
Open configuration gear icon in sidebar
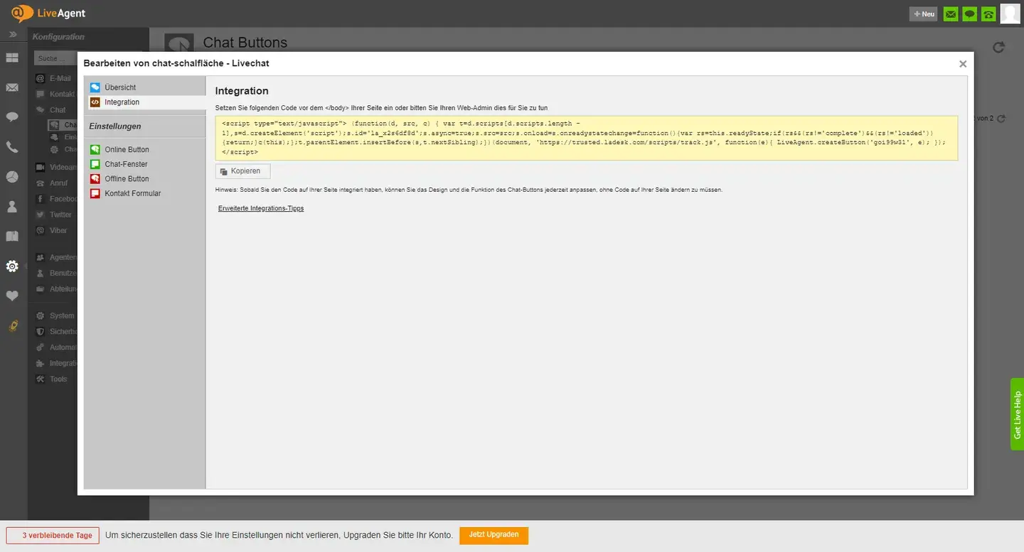(12, 266)
